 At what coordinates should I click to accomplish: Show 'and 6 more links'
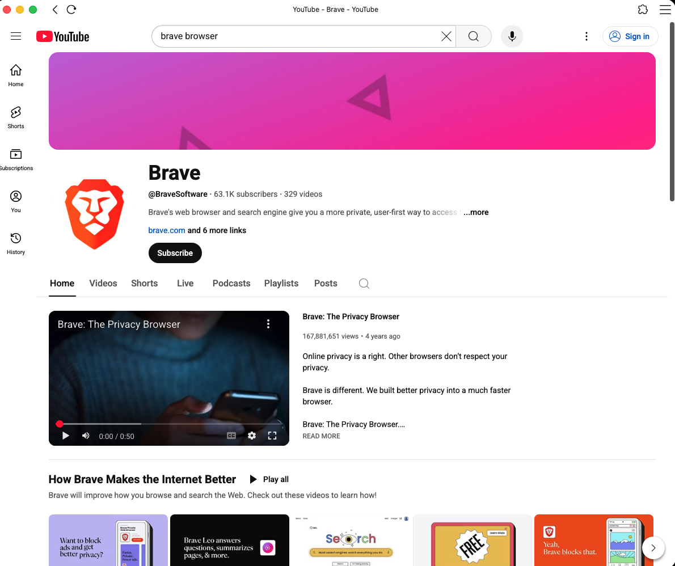click(217, 230)
